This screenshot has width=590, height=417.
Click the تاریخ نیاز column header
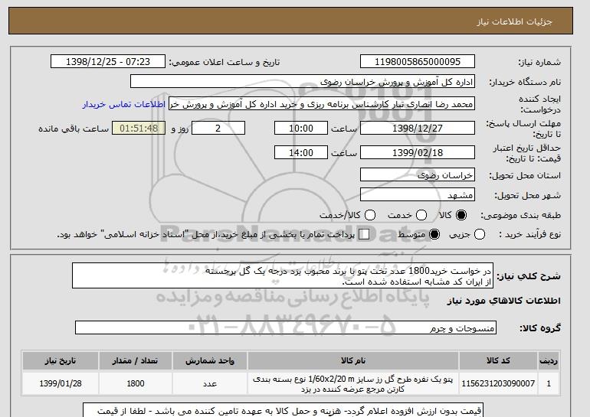tap(61, 360)
